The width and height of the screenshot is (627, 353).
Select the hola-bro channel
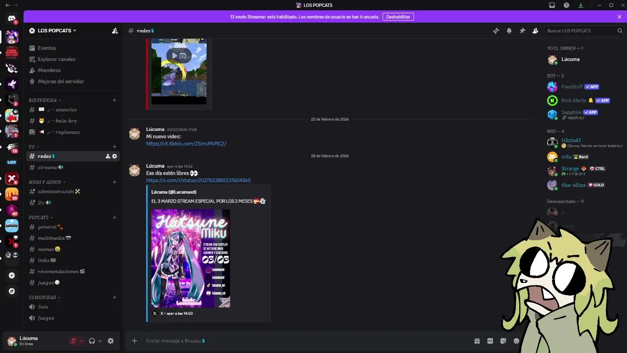click(x=73, y=121)
